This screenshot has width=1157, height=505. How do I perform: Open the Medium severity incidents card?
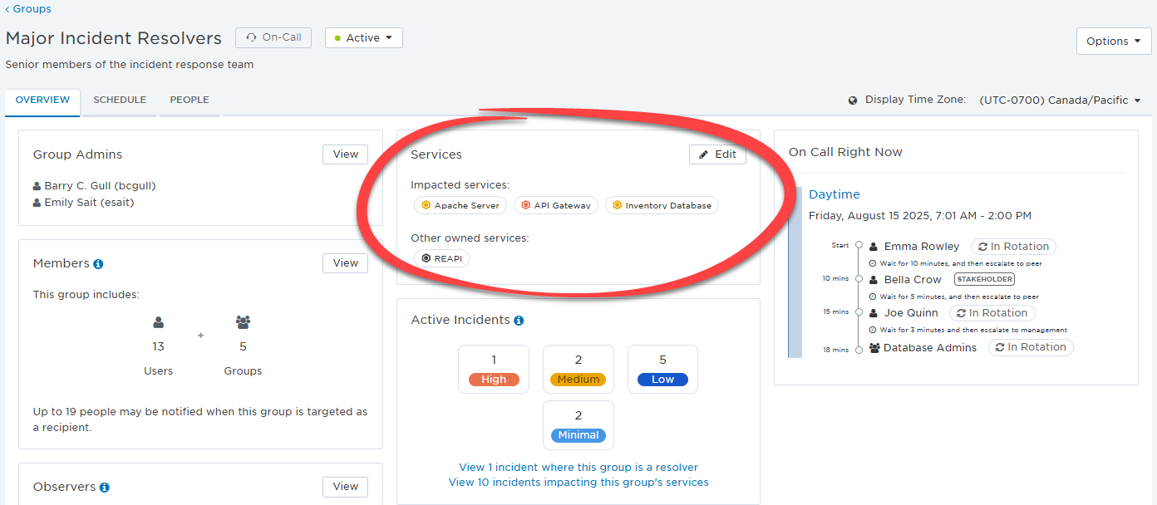pyautogui.click(x=578, y=369)
